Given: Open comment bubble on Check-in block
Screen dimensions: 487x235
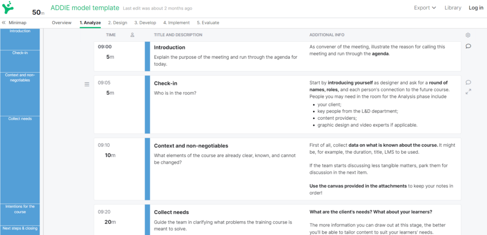Looking at the screenshot, I should pyautogui.click(x=468, y=83).
